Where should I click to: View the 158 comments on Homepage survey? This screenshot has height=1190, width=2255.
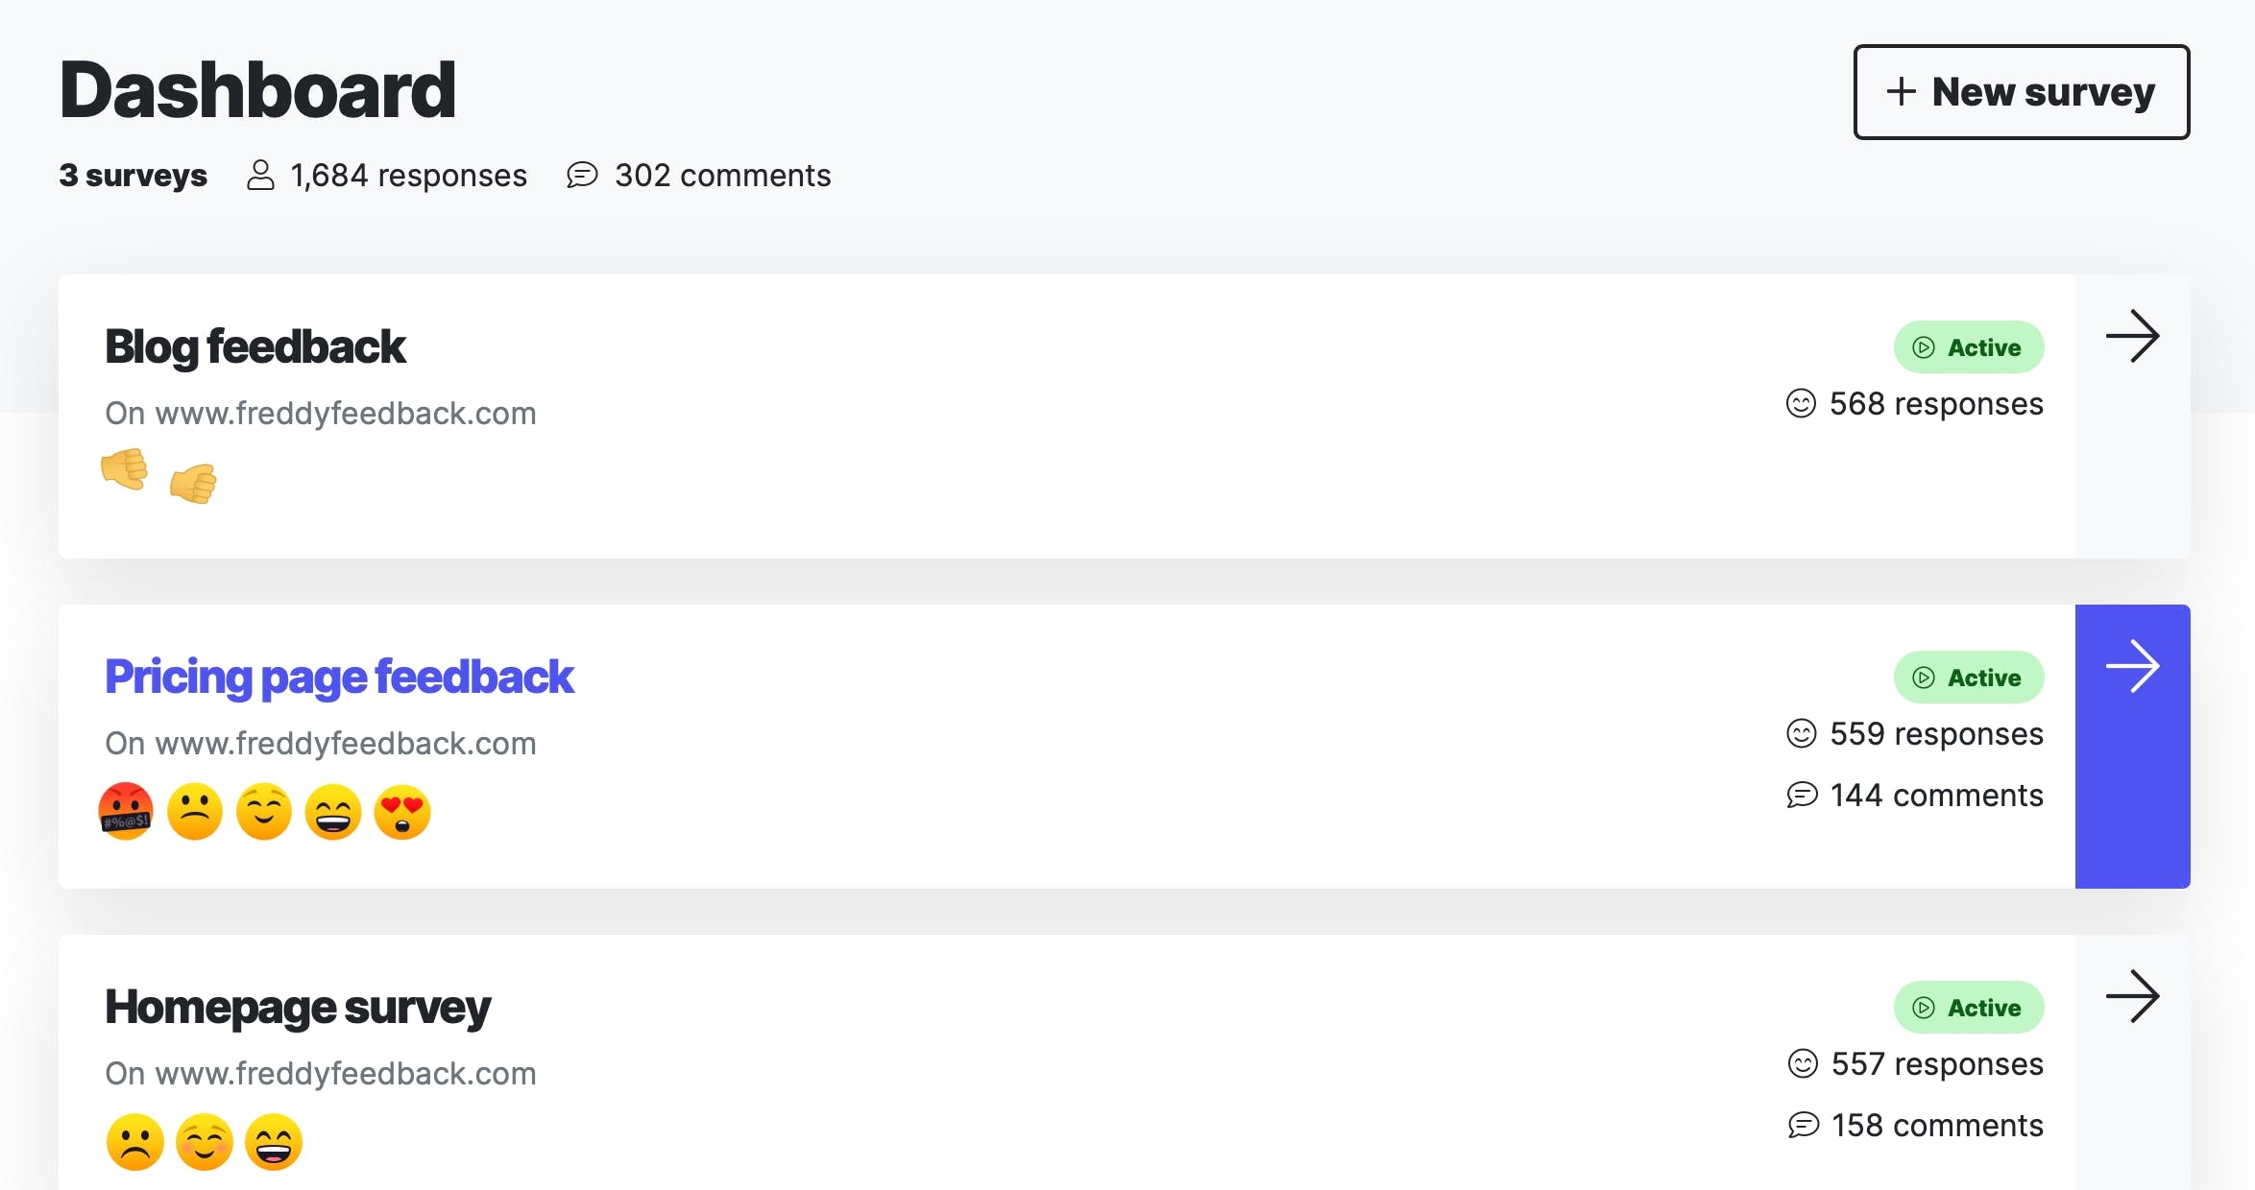pos(1916,1126)
